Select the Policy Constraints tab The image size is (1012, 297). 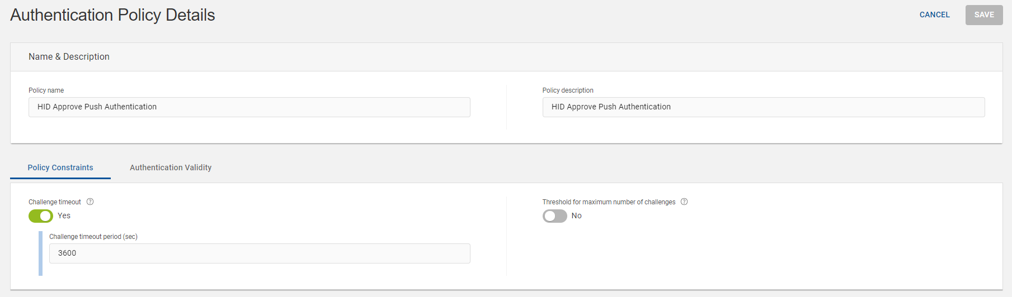pyautogui.click(x=60, y=167)
